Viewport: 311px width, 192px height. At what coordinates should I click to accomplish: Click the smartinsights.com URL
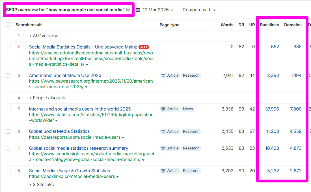pos(91,156)
